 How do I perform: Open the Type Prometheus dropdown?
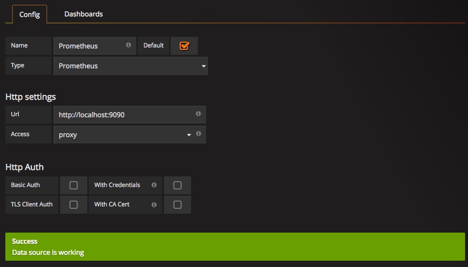point(130,66)
